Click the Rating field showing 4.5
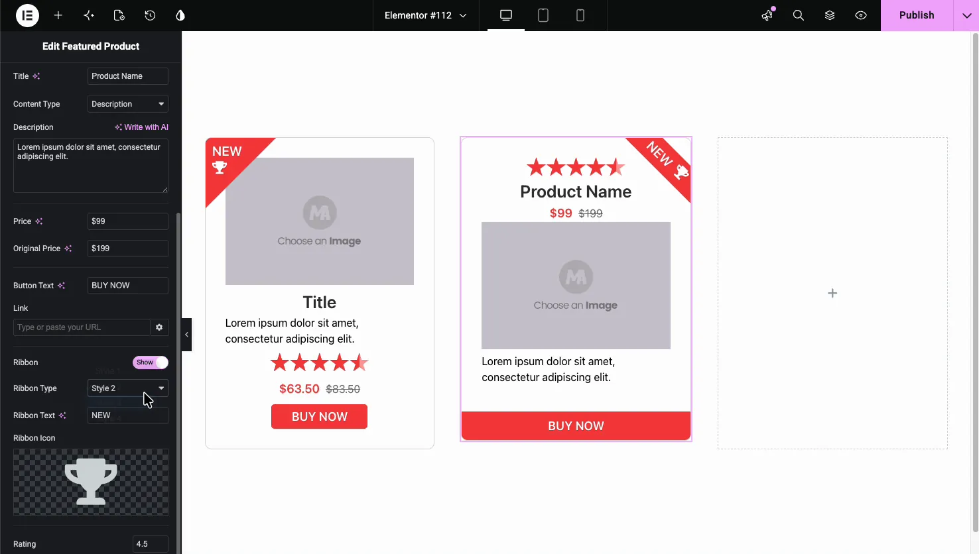Image resolution: width=979 pixels, height=554 pixels. 151,544
